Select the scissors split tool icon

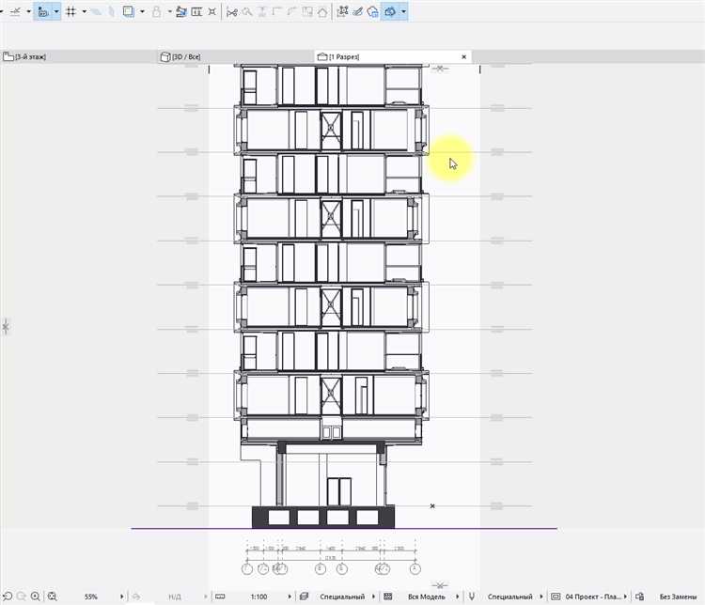(x=232, y=12)
